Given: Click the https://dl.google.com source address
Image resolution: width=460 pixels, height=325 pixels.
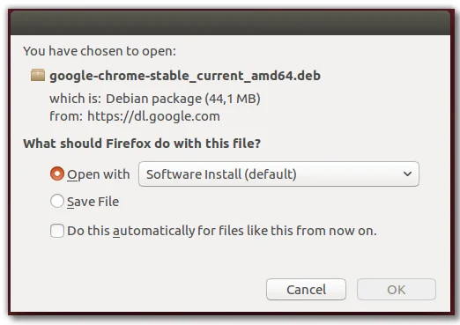Looking at the screenshot, I should tap(153, 116).
